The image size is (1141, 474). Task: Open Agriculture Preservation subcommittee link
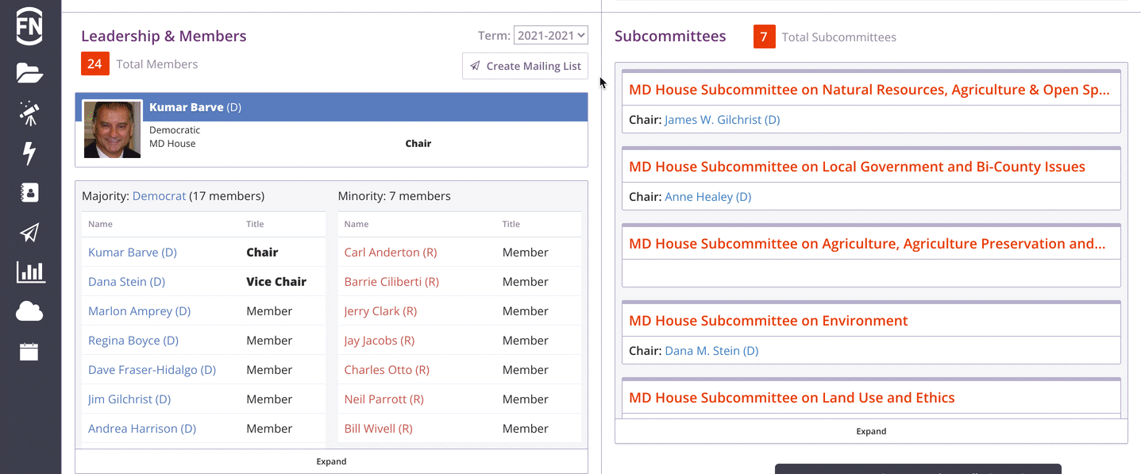click(867, 244)
